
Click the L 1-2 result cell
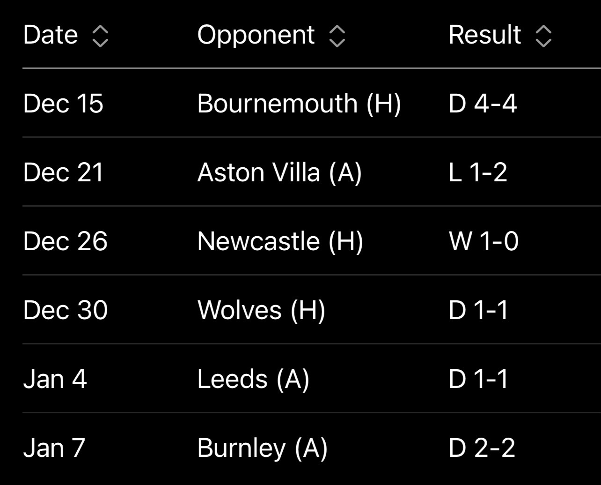(478, 172)
